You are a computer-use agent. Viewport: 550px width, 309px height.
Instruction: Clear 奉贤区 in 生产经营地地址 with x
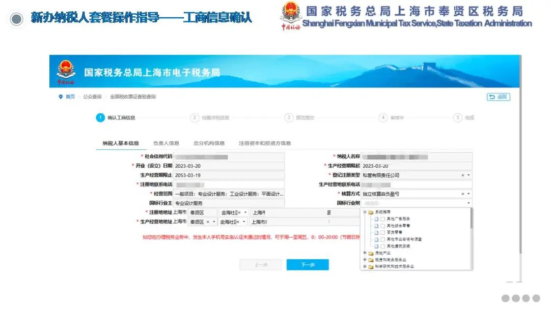coord(208,222)
